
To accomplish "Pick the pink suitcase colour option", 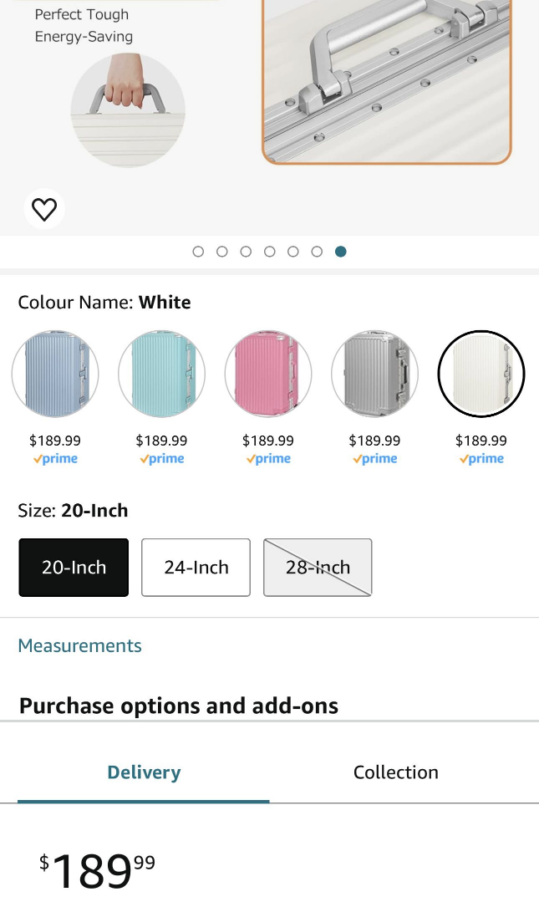I will [268, 374].
